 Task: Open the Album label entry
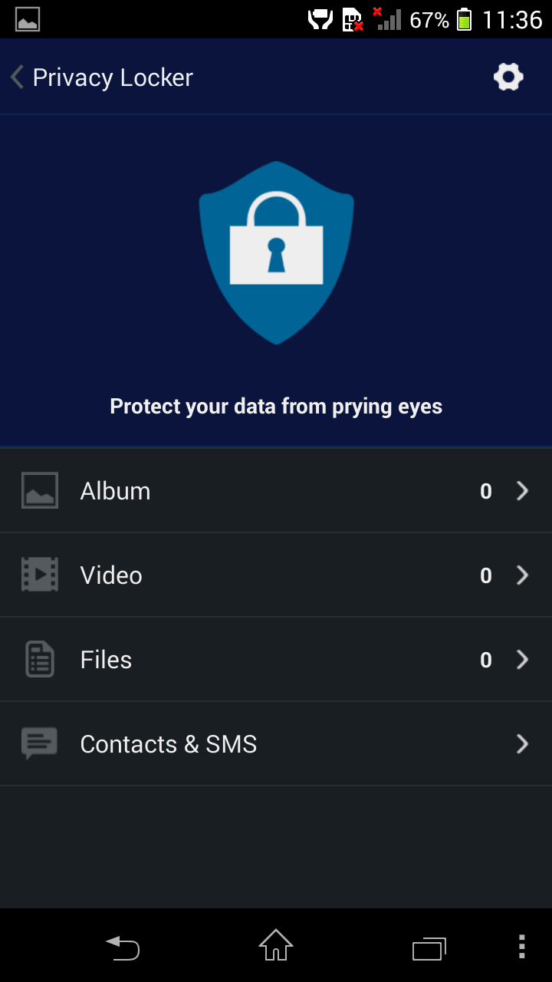click(115, 491)
